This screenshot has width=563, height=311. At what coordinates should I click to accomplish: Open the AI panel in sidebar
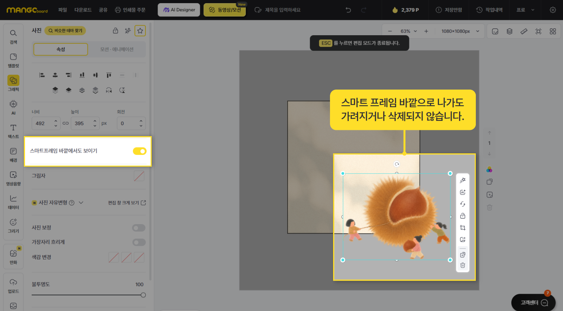coord(13,107)
